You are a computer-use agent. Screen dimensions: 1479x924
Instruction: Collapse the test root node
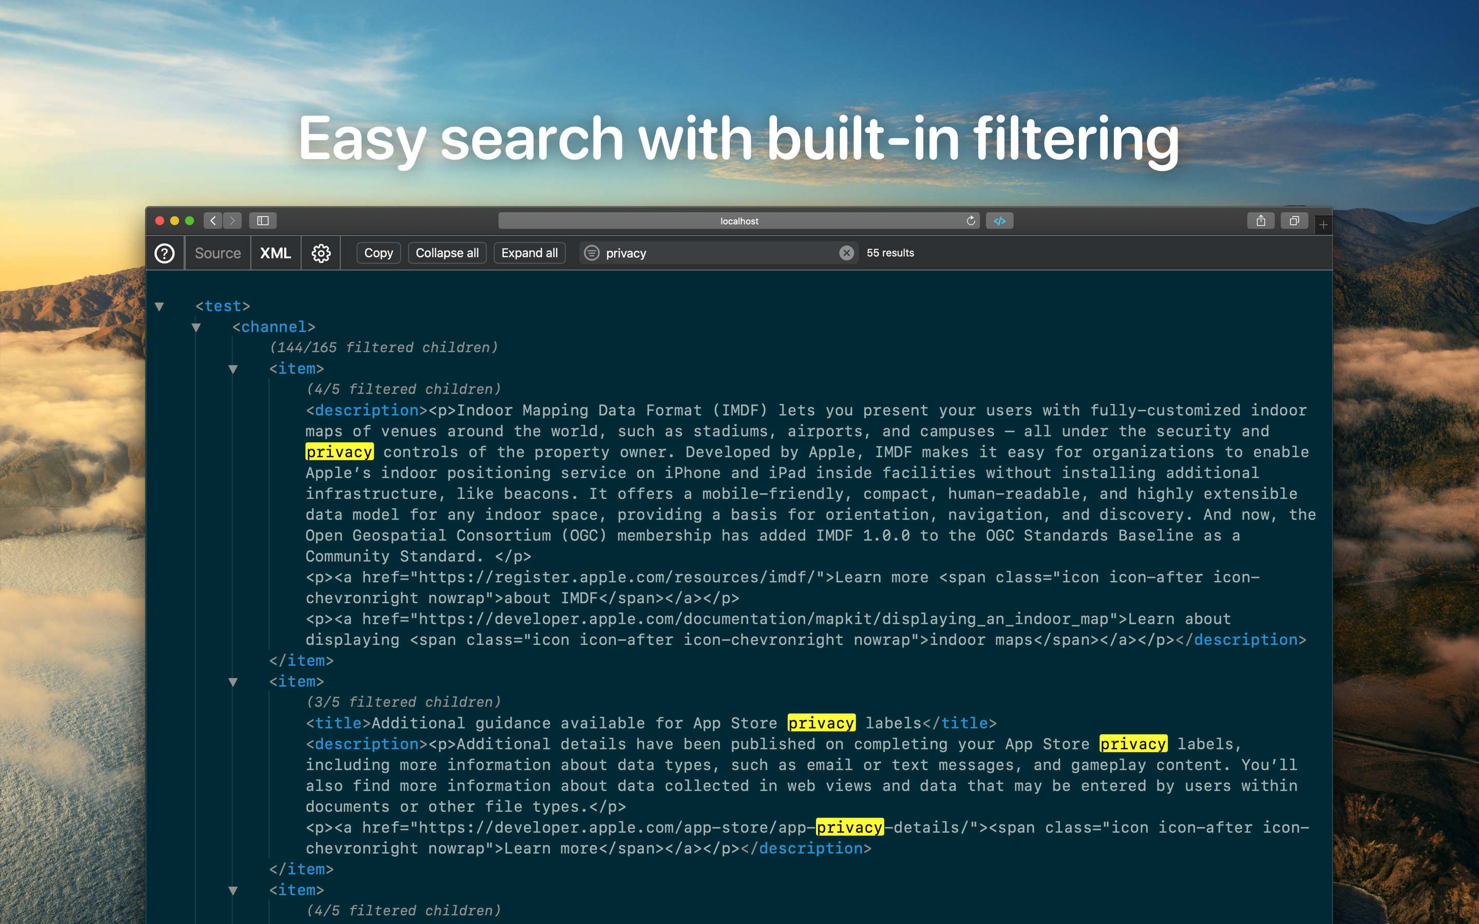(160, 307)
